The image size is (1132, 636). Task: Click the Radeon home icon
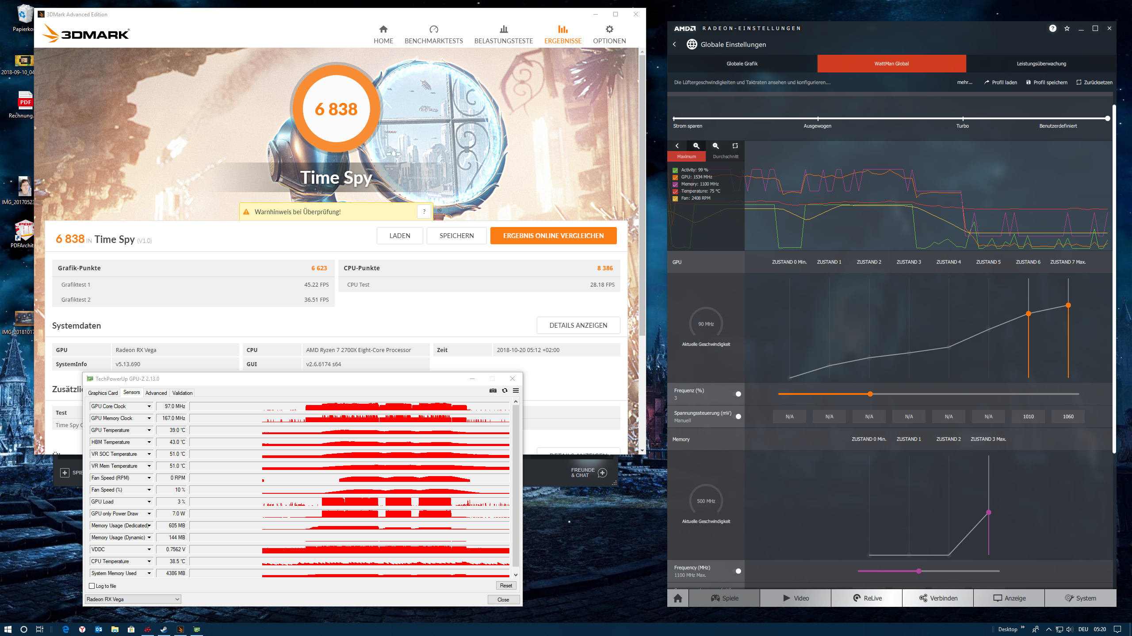pos(678,598)
